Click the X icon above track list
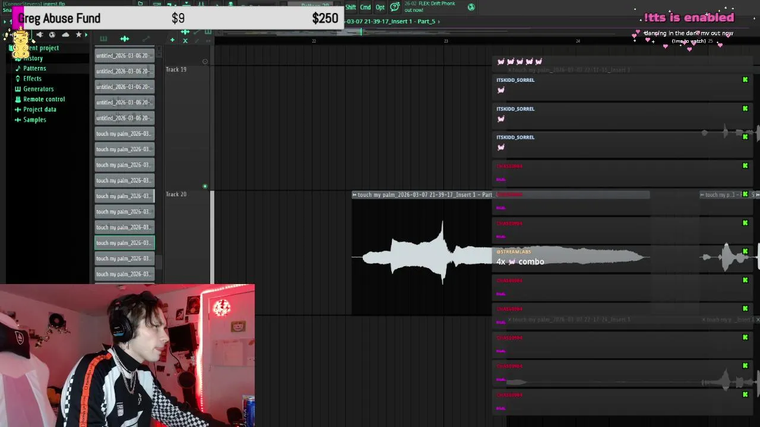Image resolution: width=760 pixels, height=427 pixels. (x=185, y=40)
